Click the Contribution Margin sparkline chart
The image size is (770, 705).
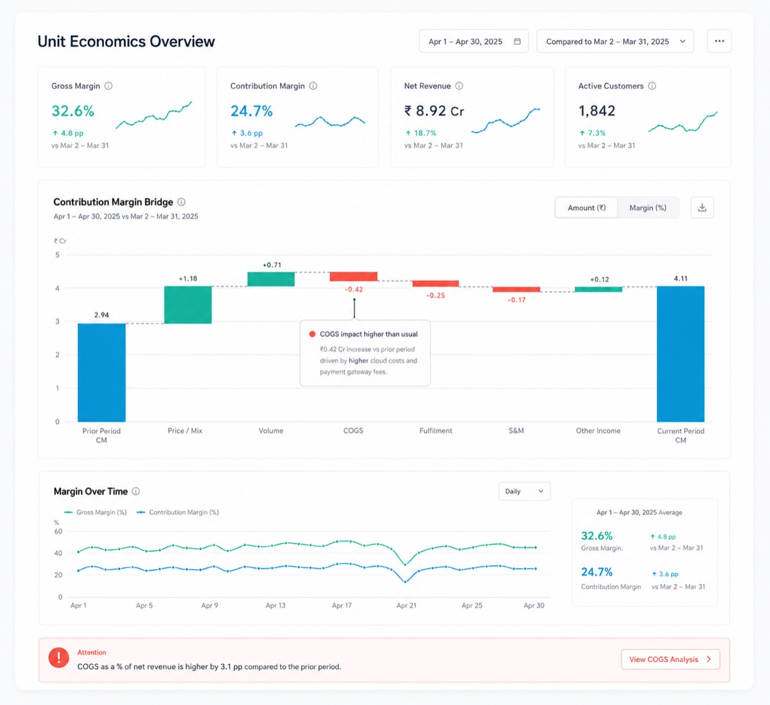pyautogui.click(x=330, y=121)
